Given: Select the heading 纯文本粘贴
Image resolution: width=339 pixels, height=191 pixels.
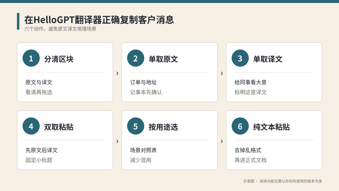Looking at the screenshot, I should 271,127.
